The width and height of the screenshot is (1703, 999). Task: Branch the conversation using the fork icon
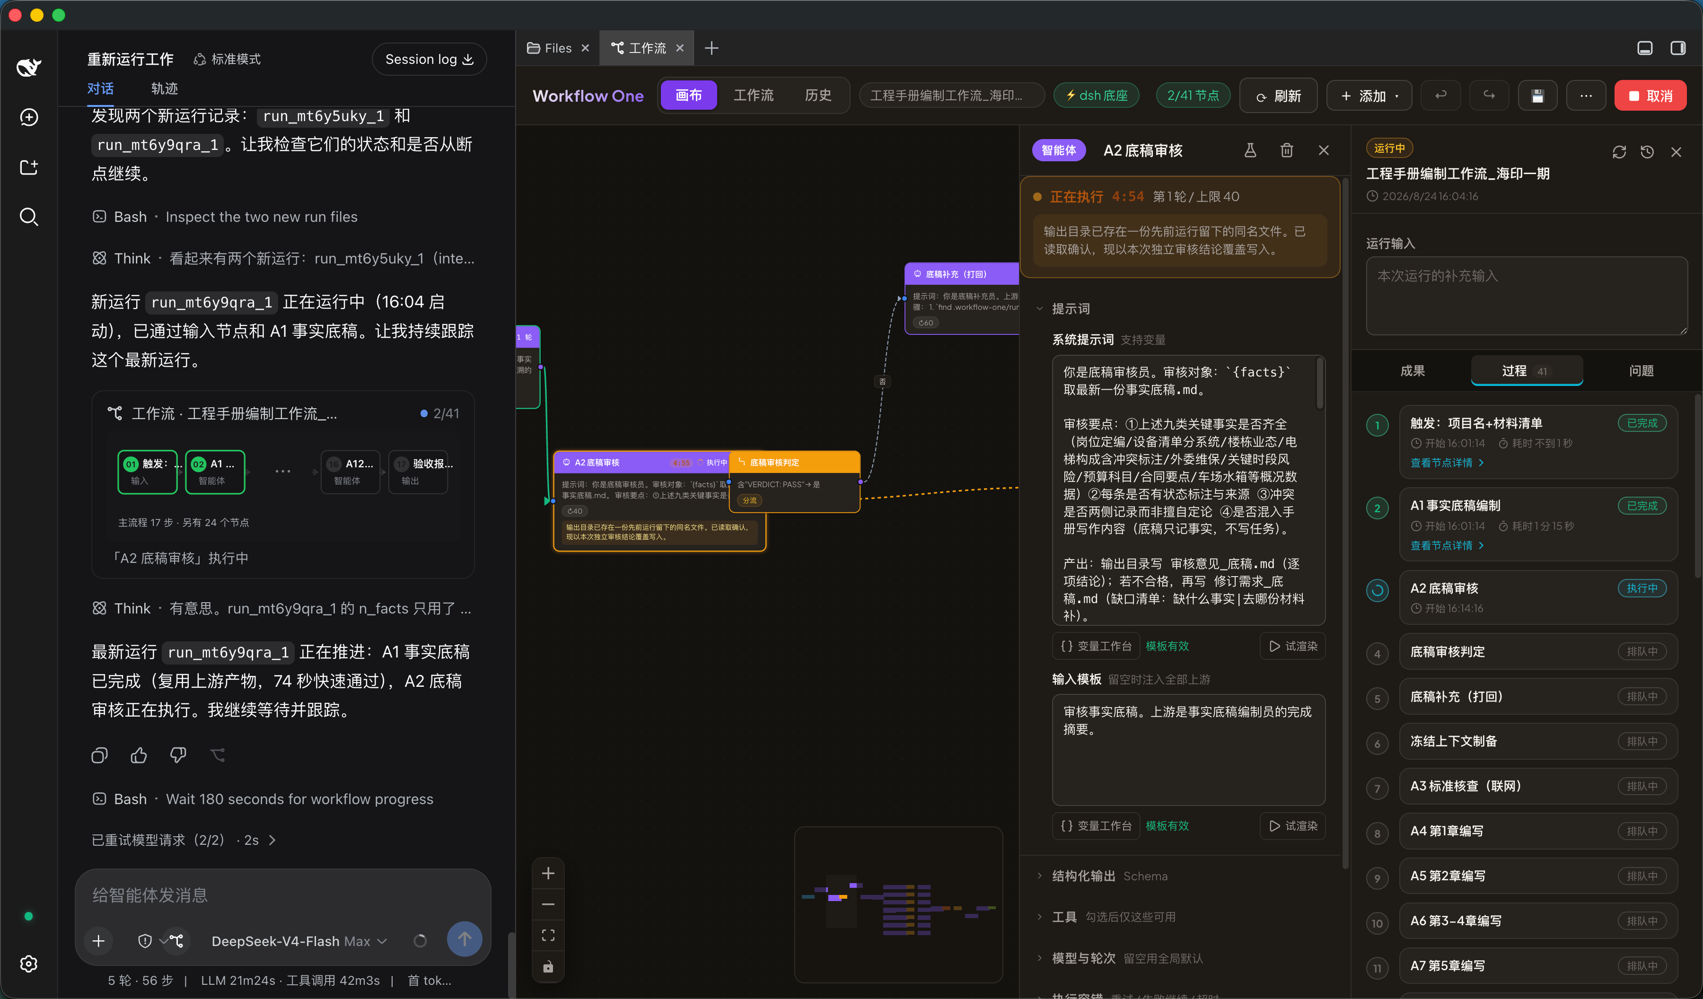[218, 755]
